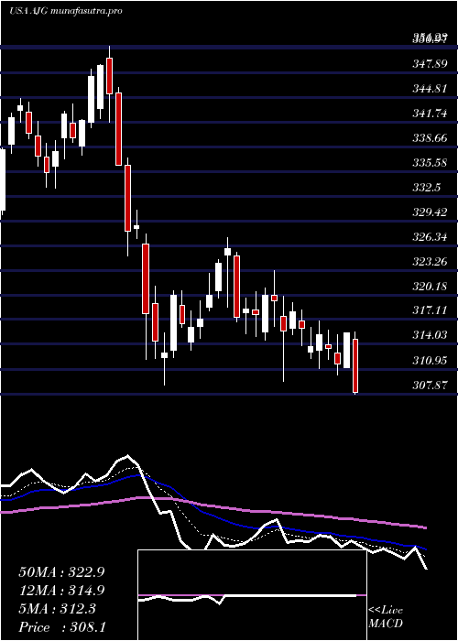
Task: Click the 320.18 price axis label
Action: point(430,286)
